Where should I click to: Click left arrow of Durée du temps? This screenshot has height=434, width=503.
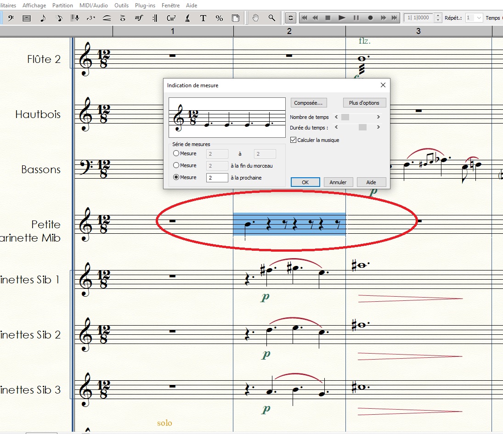(336, 127)
